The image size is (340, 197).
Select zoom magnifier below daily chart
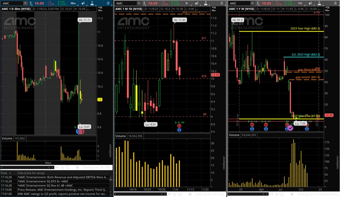click(x=180, y=194)
